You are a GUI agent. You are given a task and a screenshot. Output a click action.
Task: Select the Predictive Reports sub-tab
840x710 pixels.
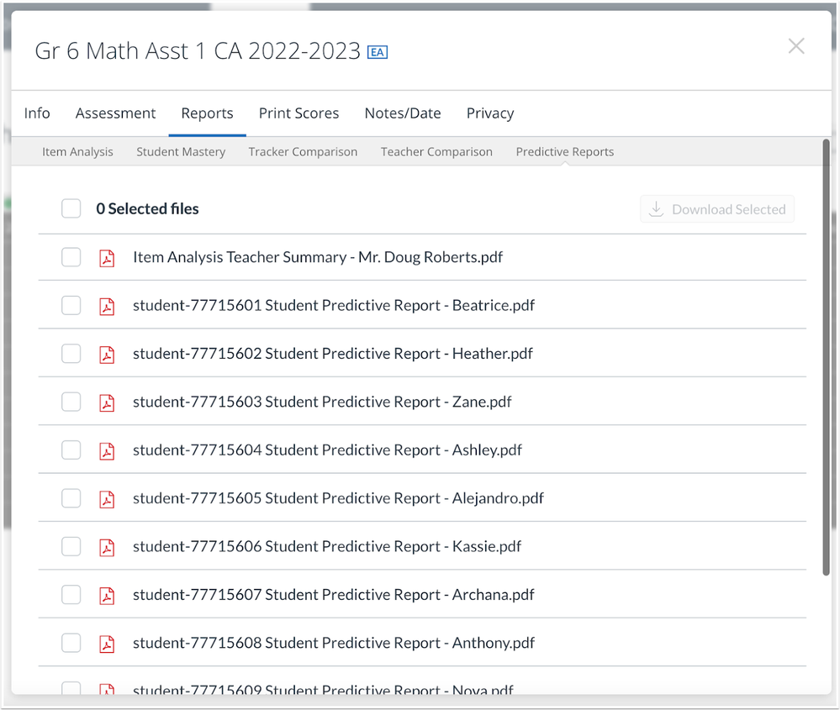click(565, 152)
